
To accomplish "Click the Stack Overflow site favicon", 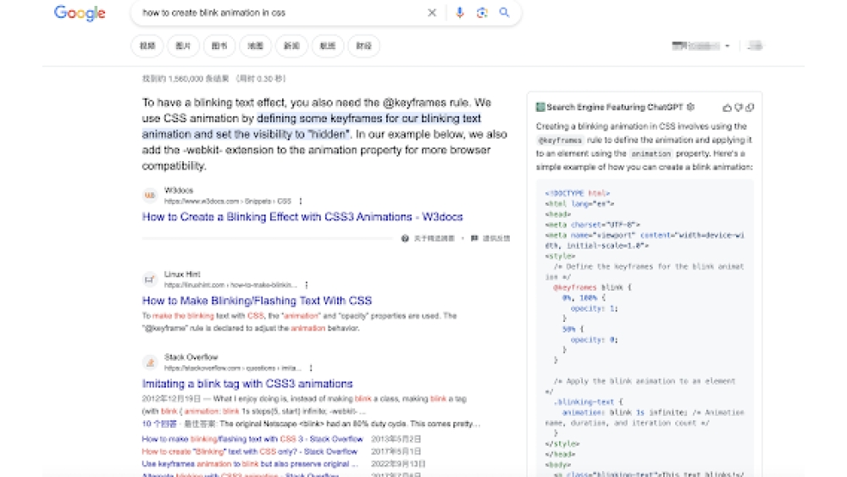I will 150,363.
